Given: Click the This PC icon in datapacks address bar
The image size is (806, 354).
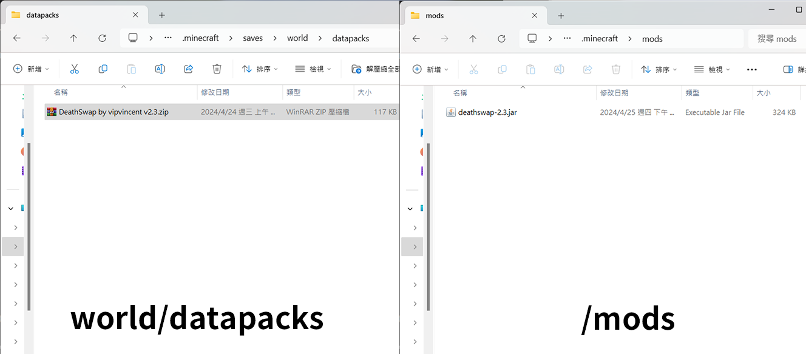Looking at the screenshot, I should (133, 37).
